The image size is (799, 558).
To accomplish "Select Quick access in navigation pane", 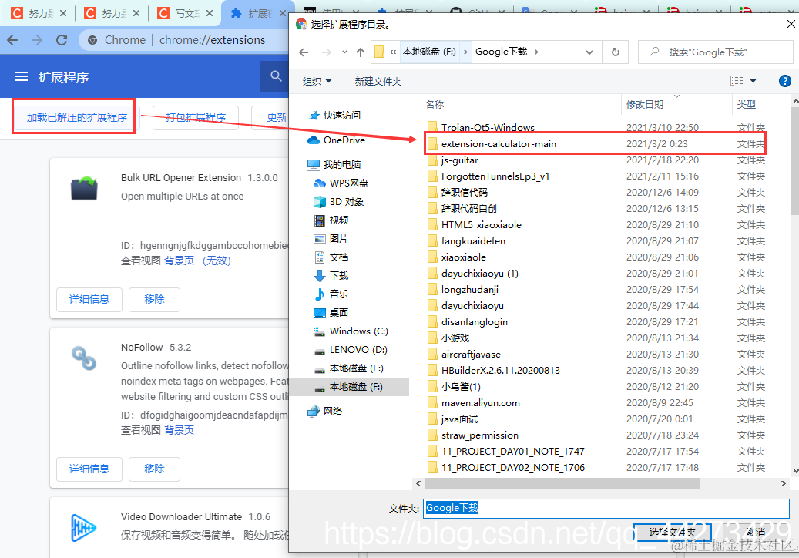I will click(x=335, y=116).
